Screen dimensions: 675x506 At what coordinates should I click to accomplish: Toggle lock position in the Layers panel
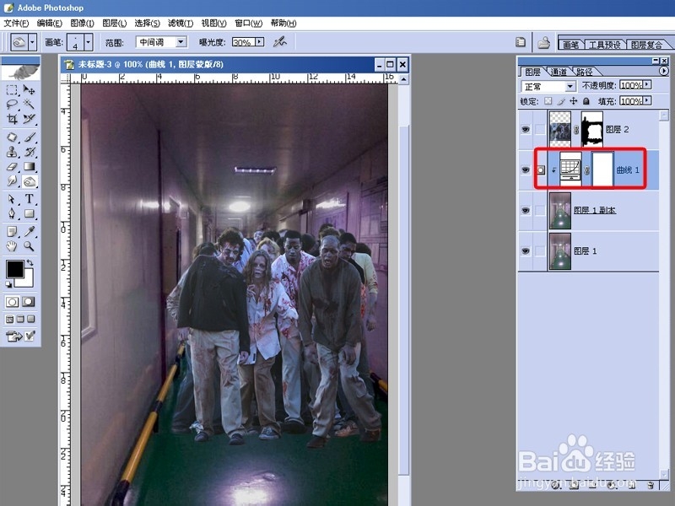(x=574, y=100)
